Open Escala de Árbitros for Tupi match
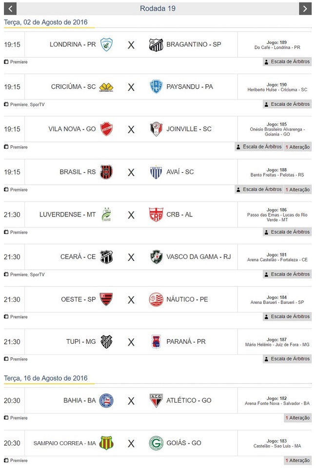The height and width of the screenshot is (472, 316). (x=287, y=359)
